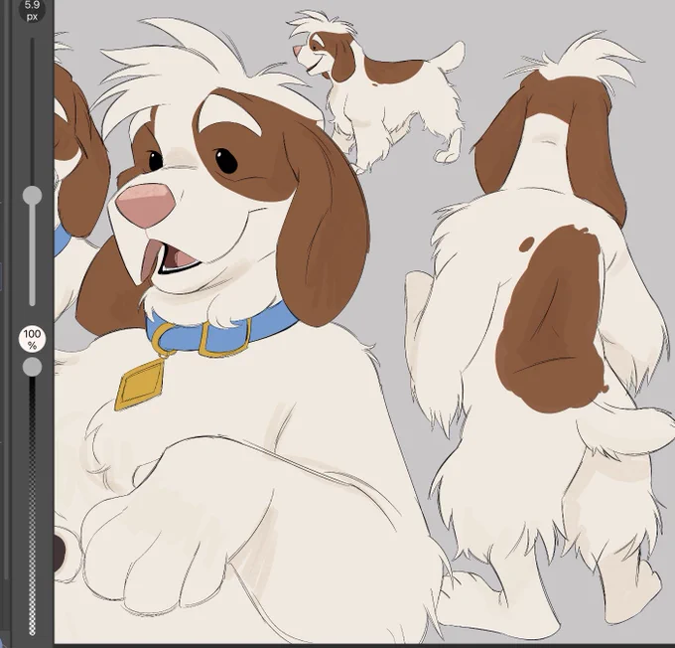Adjust the brush opacity slider handle
The height and width of the screenshot is (648, 675).
[33, 367]
